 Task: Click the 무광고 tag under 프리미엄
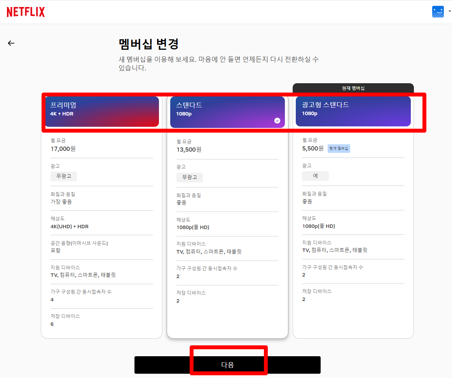click(x=64, y=176)
